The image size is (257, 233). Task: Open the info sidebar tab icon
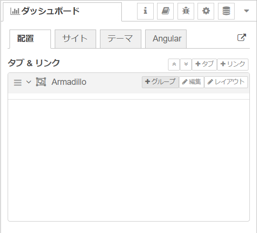pos(145,11)
